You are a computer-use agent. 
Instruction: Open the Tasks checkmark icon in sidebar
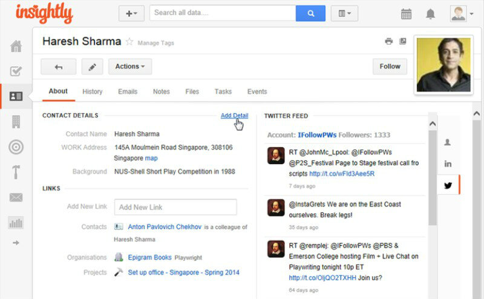pyautogui.click(x=16, y=71)
